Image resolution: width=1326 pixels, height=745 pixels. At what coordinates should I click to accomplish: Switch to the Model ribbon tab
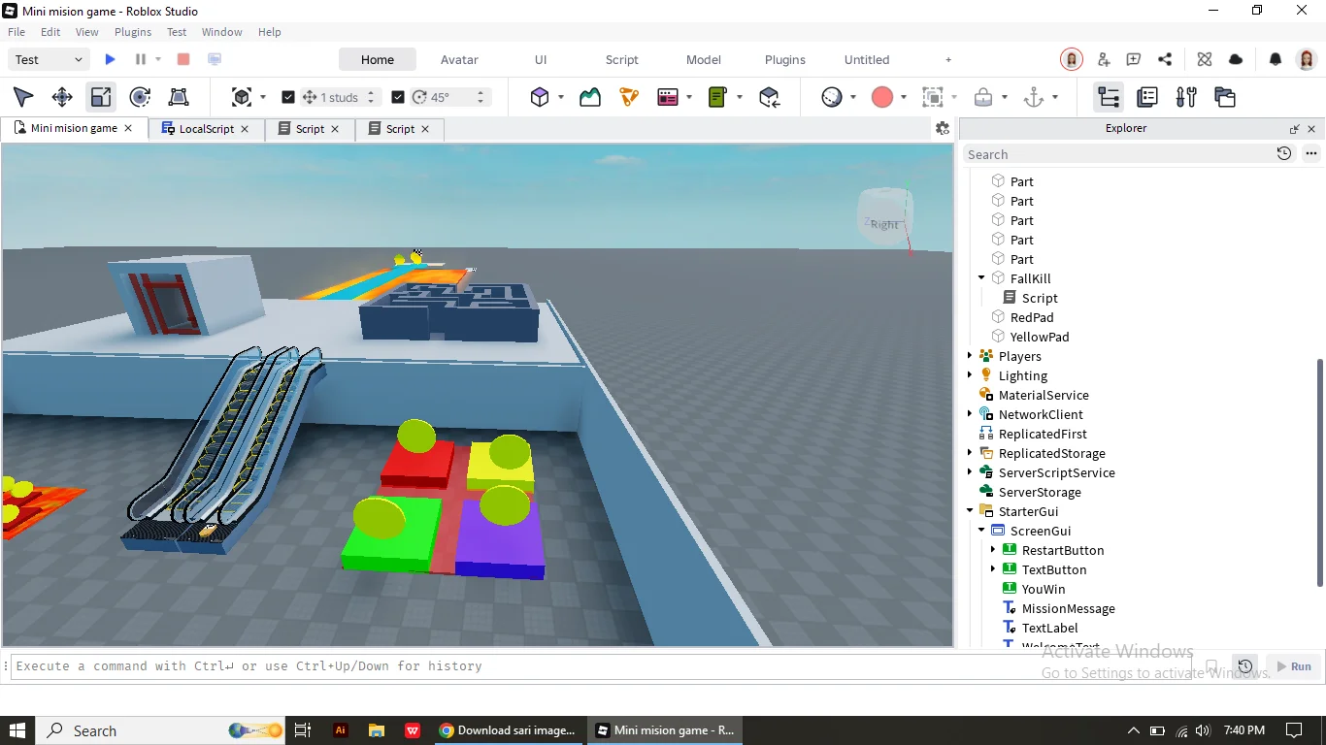coord(703,59)
